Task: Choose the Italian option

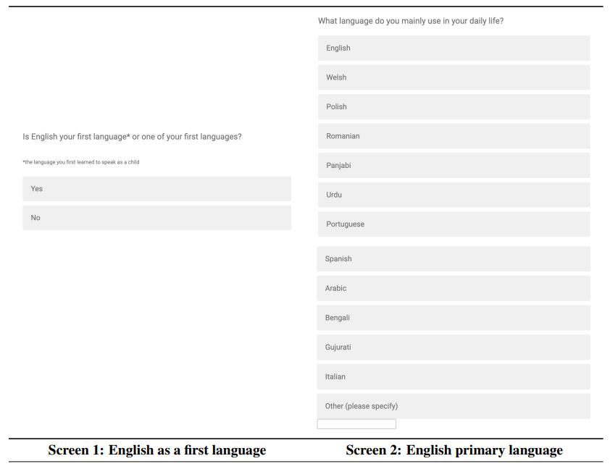Action: coord(454,376)
